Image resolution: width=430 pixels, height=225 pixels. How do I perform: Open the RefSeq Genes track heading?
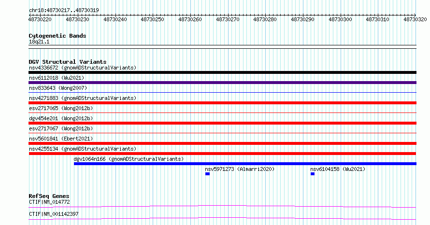tap(49, 196)
